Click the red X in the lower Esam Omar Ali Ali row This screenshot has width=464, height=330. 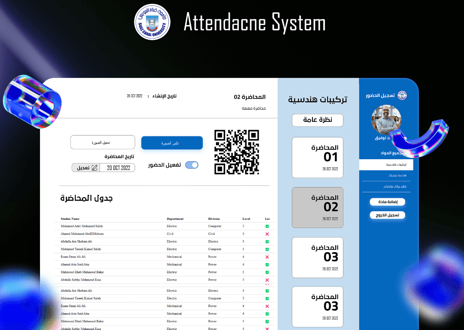pos(267,306)
